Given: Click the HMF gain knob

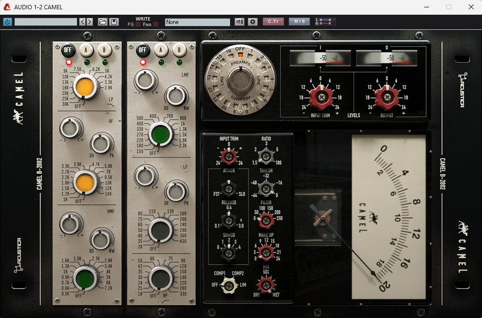Looking at the screenshot, I should coord(71,223).
